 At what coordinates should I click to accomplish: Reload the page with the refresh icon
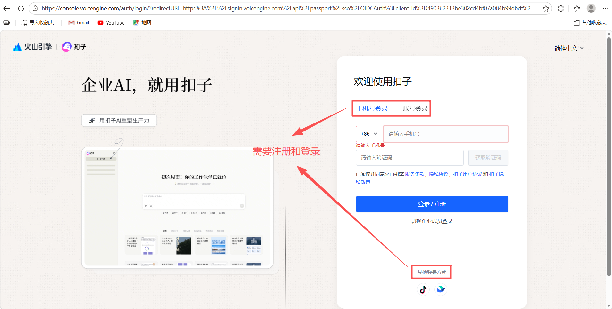coord(21,8)
